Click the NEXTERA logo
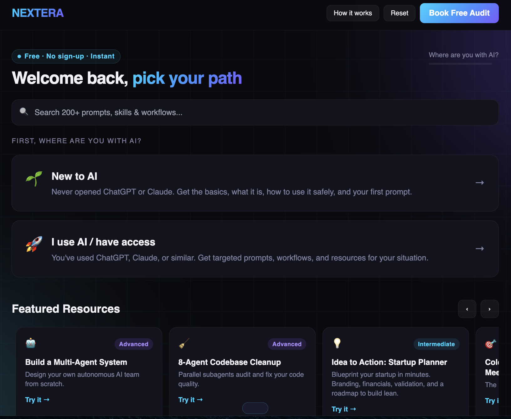This screenshot has width=511, height=419. [x=38, y=13]
